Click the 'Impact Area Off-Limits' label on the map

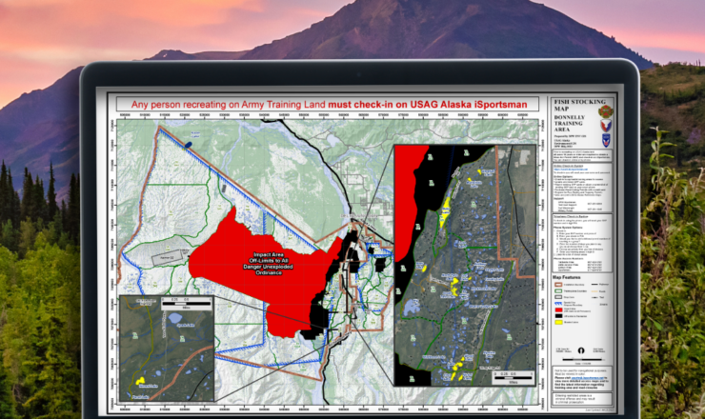[269, 264]
